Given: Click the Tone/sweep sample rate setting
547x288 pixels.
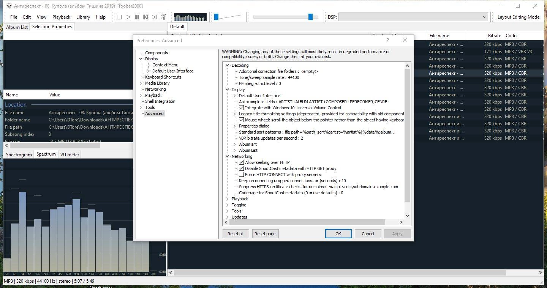Looking at the screenshot, I should (x=269, y=77).
